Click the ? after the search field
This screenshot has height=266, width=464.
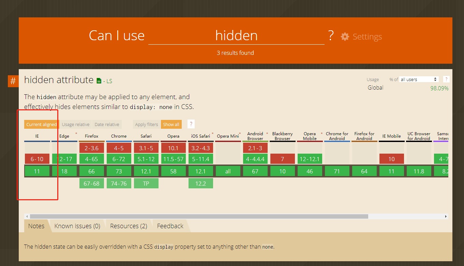(x=331, y=35)
